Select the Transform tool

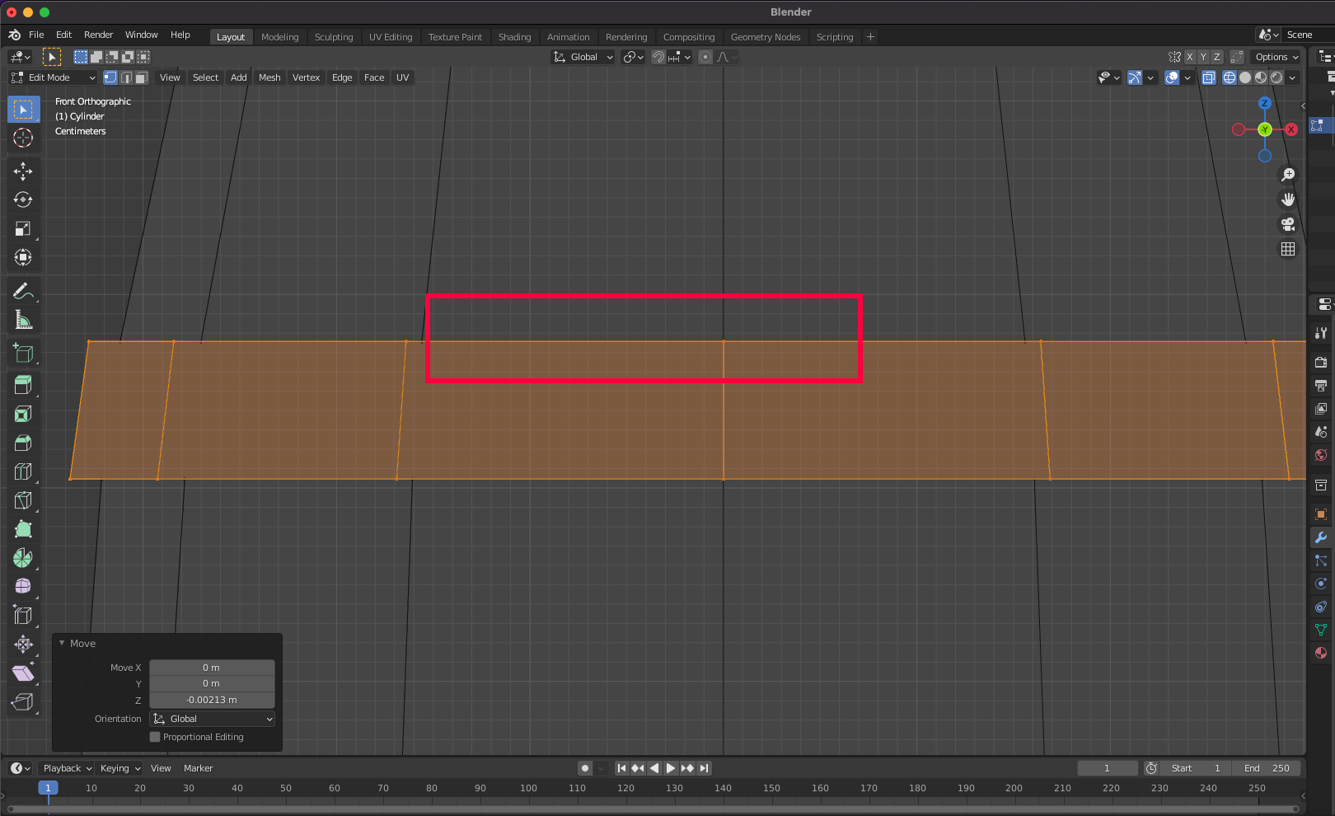coord(23,257)
